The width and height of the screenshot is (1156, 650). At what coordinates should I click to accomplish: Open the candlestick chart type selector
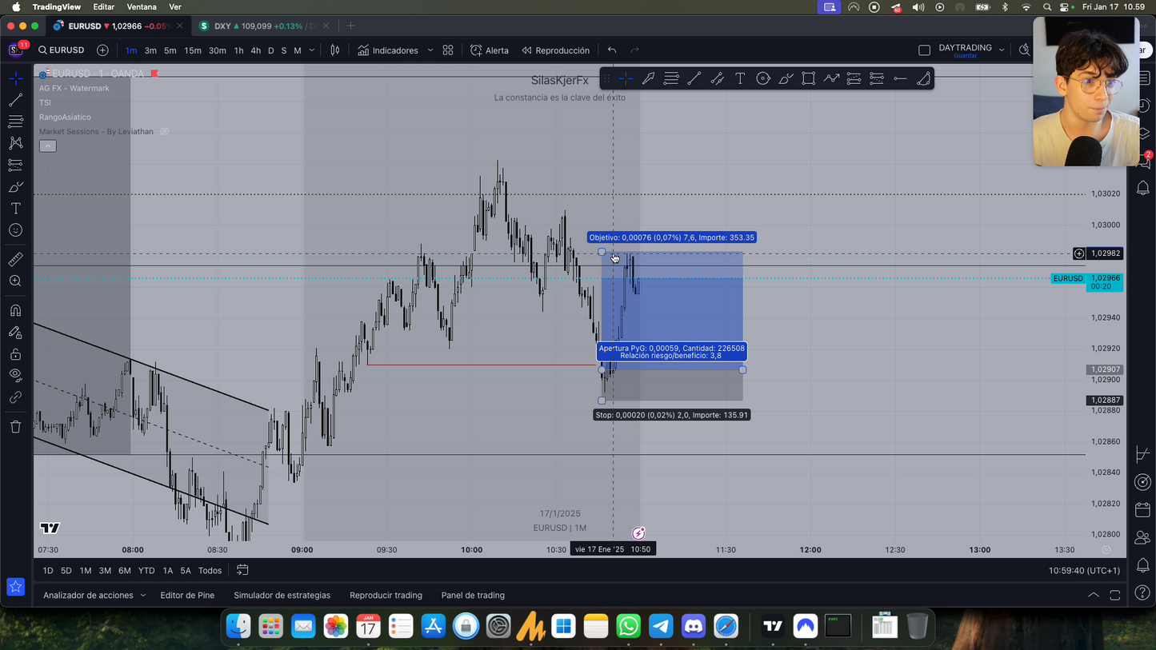pyautogui.click(x=335, y=50)
